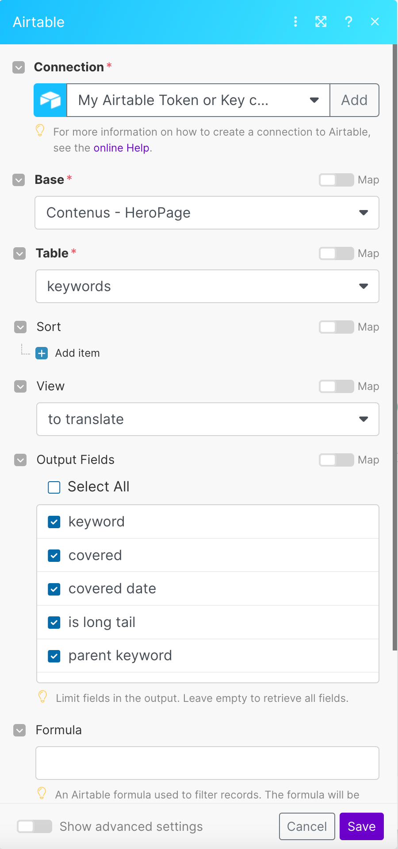Collapse the Output Fields section chevron
Screen dimensions: 398x849
click(x=20, y=460)
